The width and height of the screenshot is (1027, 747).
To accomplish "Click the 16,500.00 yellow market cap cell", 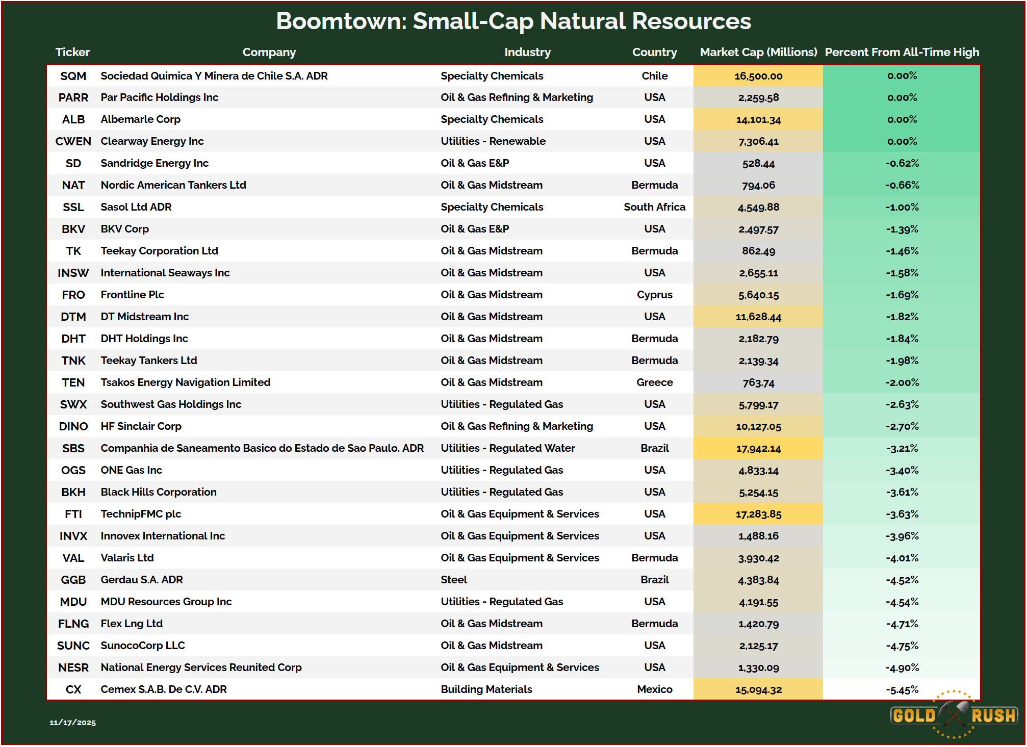I will (758, 76).
